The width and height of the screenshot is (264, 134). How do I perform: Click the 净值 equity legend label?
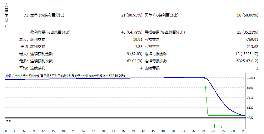(17, 76)
